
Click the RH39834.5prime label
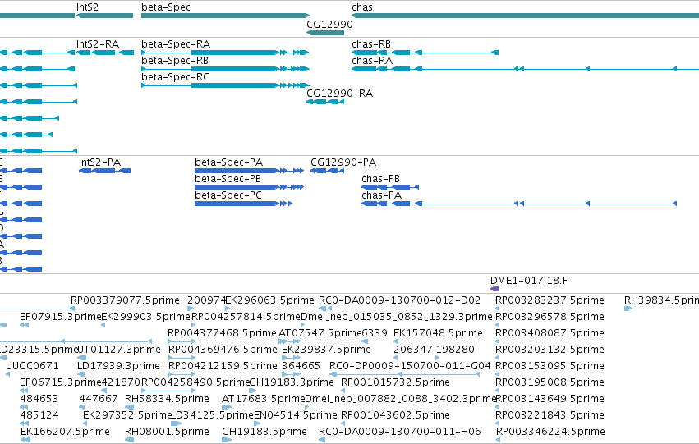coord(661,300)
